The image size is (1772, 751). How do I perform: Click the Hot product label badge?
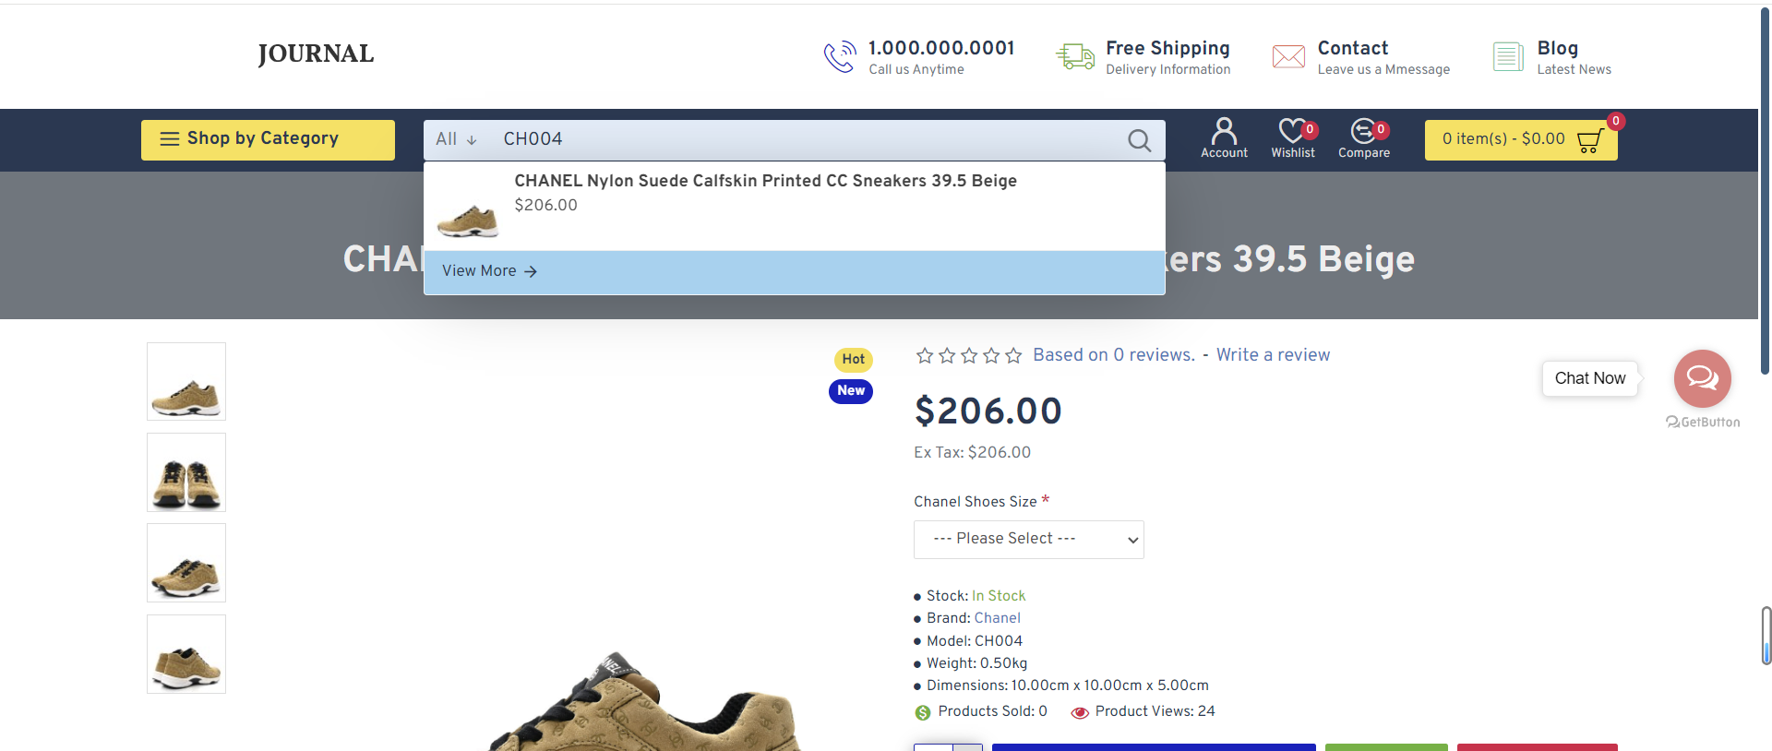[853, 360]
